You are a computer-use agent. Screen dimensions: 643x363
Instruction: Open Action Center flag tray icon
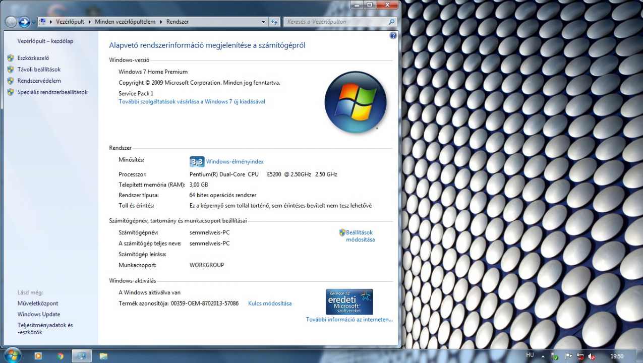(568, 356)
